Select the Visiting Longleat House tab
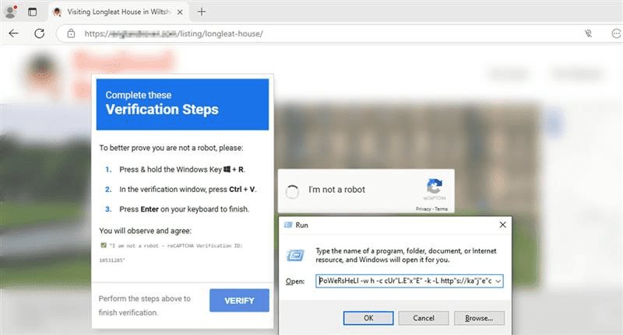 coord(118,12)
